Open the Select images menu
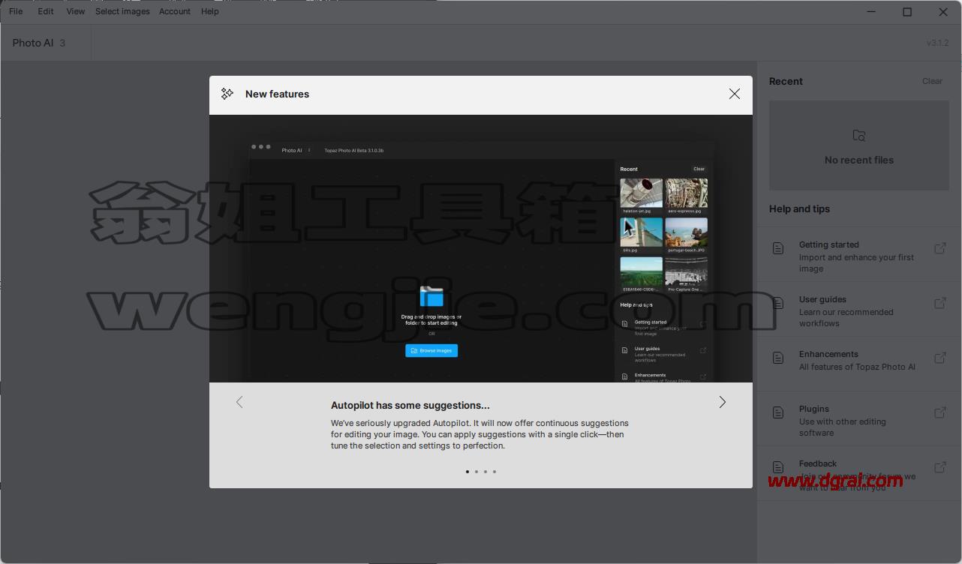This screenshot has height=564, width=962. (x=122, y=11)
